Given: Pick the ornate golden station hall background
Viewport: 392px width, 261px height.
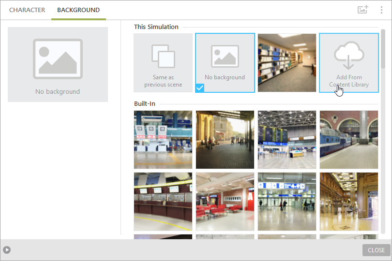Looking at the screenshot, I should 348,202.
